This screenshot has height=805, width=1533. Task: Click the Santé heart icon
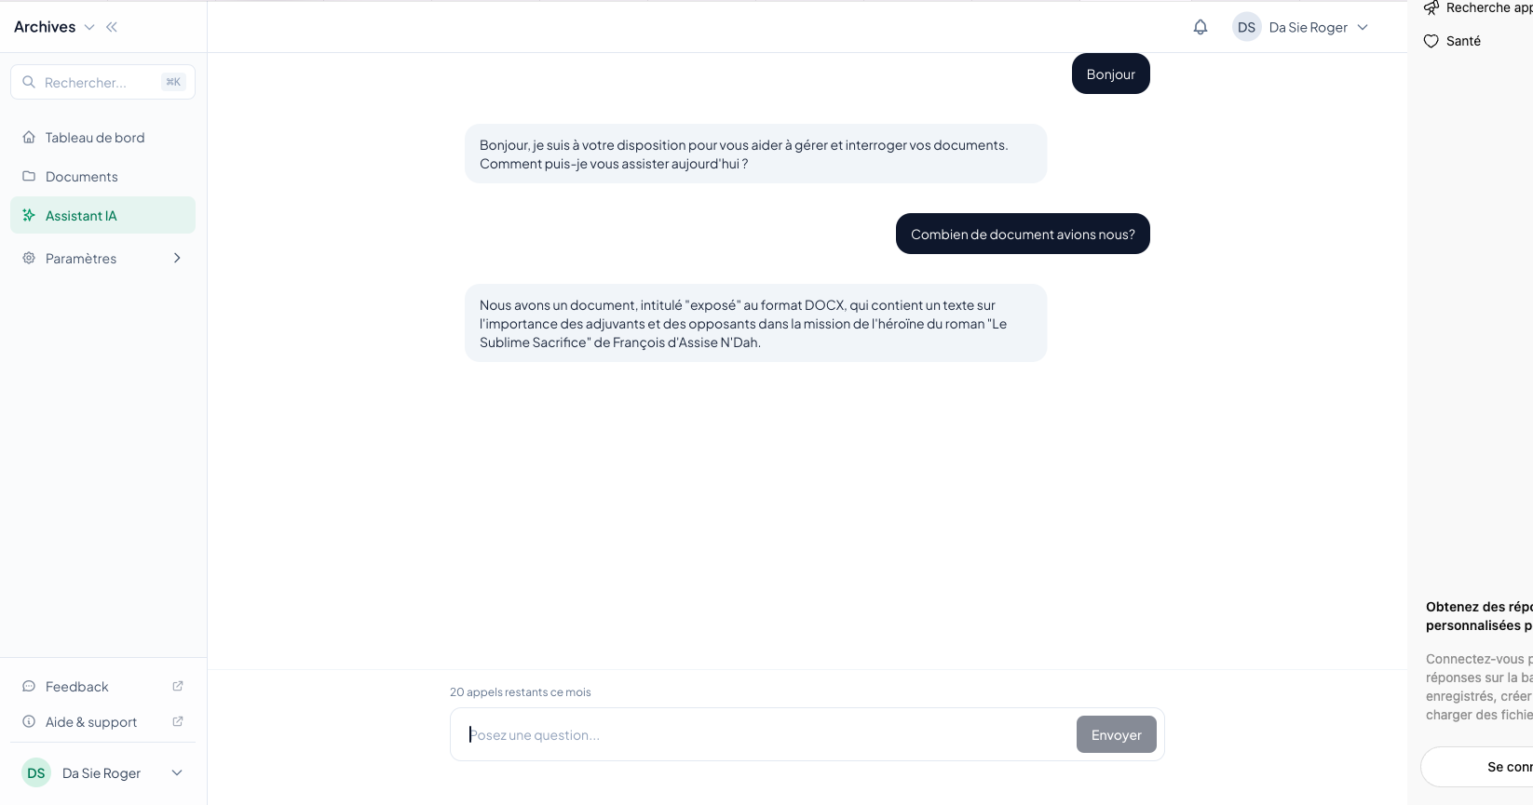point(1431,41)
